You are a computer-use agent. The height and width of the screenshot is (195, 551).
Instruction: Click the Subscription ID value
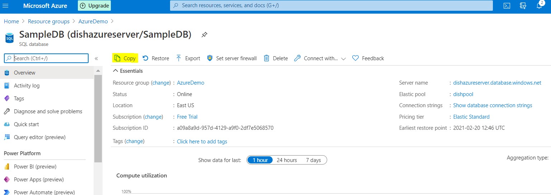pyautogui.click(x=225, y=128)
